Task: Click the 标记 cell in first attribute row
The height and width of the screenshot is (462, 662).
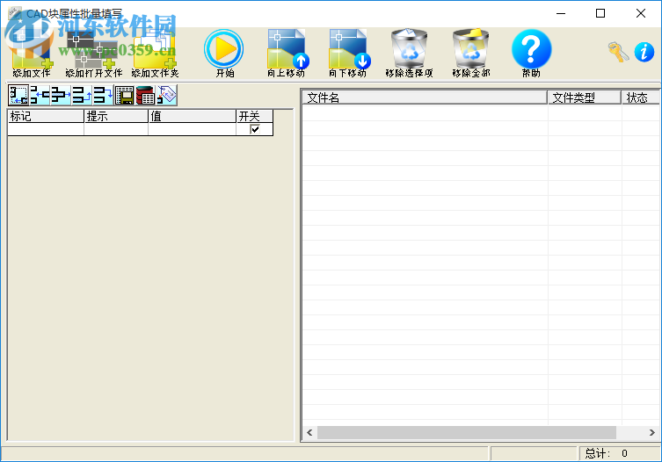Action: 46,129
